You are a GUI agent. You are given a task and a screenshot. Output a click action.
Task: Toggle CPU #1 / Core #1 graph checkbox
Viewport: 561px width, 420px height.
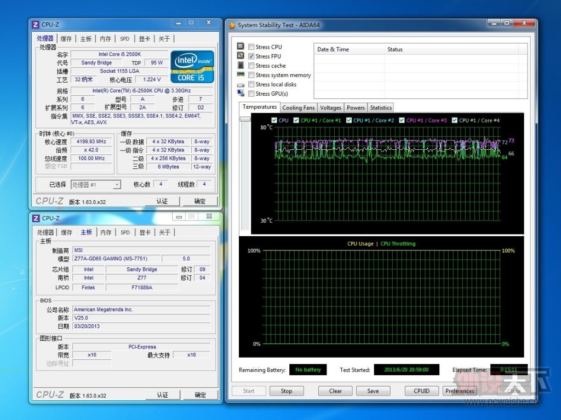coord(296,120)
